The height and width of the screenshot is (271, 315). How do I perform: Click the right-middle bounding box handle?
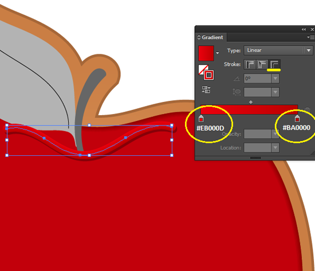coord(172,140)
